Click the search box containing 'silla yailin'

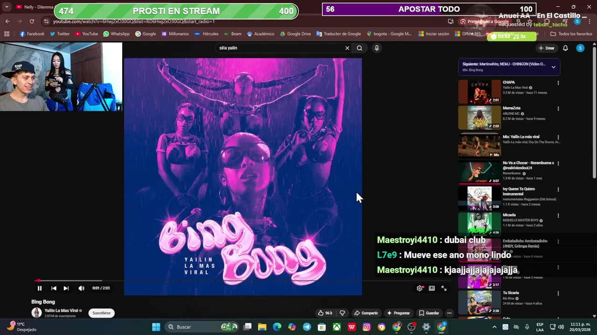point(280,48)
